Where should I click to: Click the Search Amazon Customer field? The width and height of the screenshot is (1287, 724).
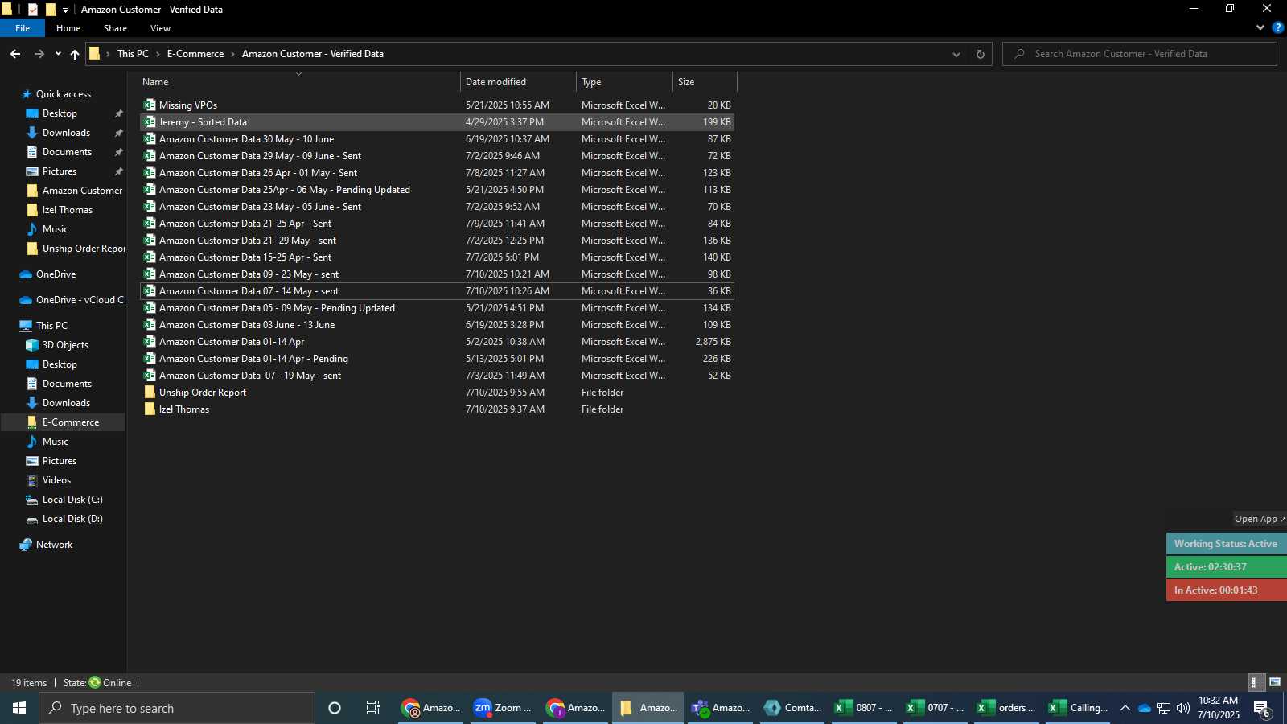tap(1140, 54)
